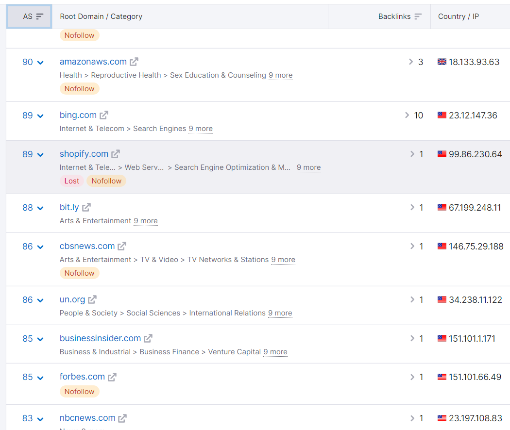510x430 pixels.
Task: Open amazonaws.com domain link
Action: 93,62
